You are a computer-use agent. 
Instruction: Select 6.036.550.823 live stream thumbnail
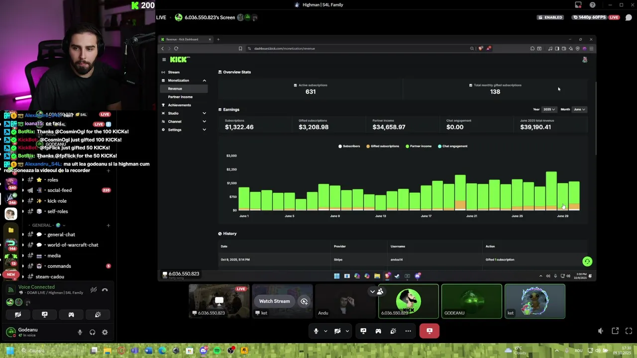[x=219, y=301]
